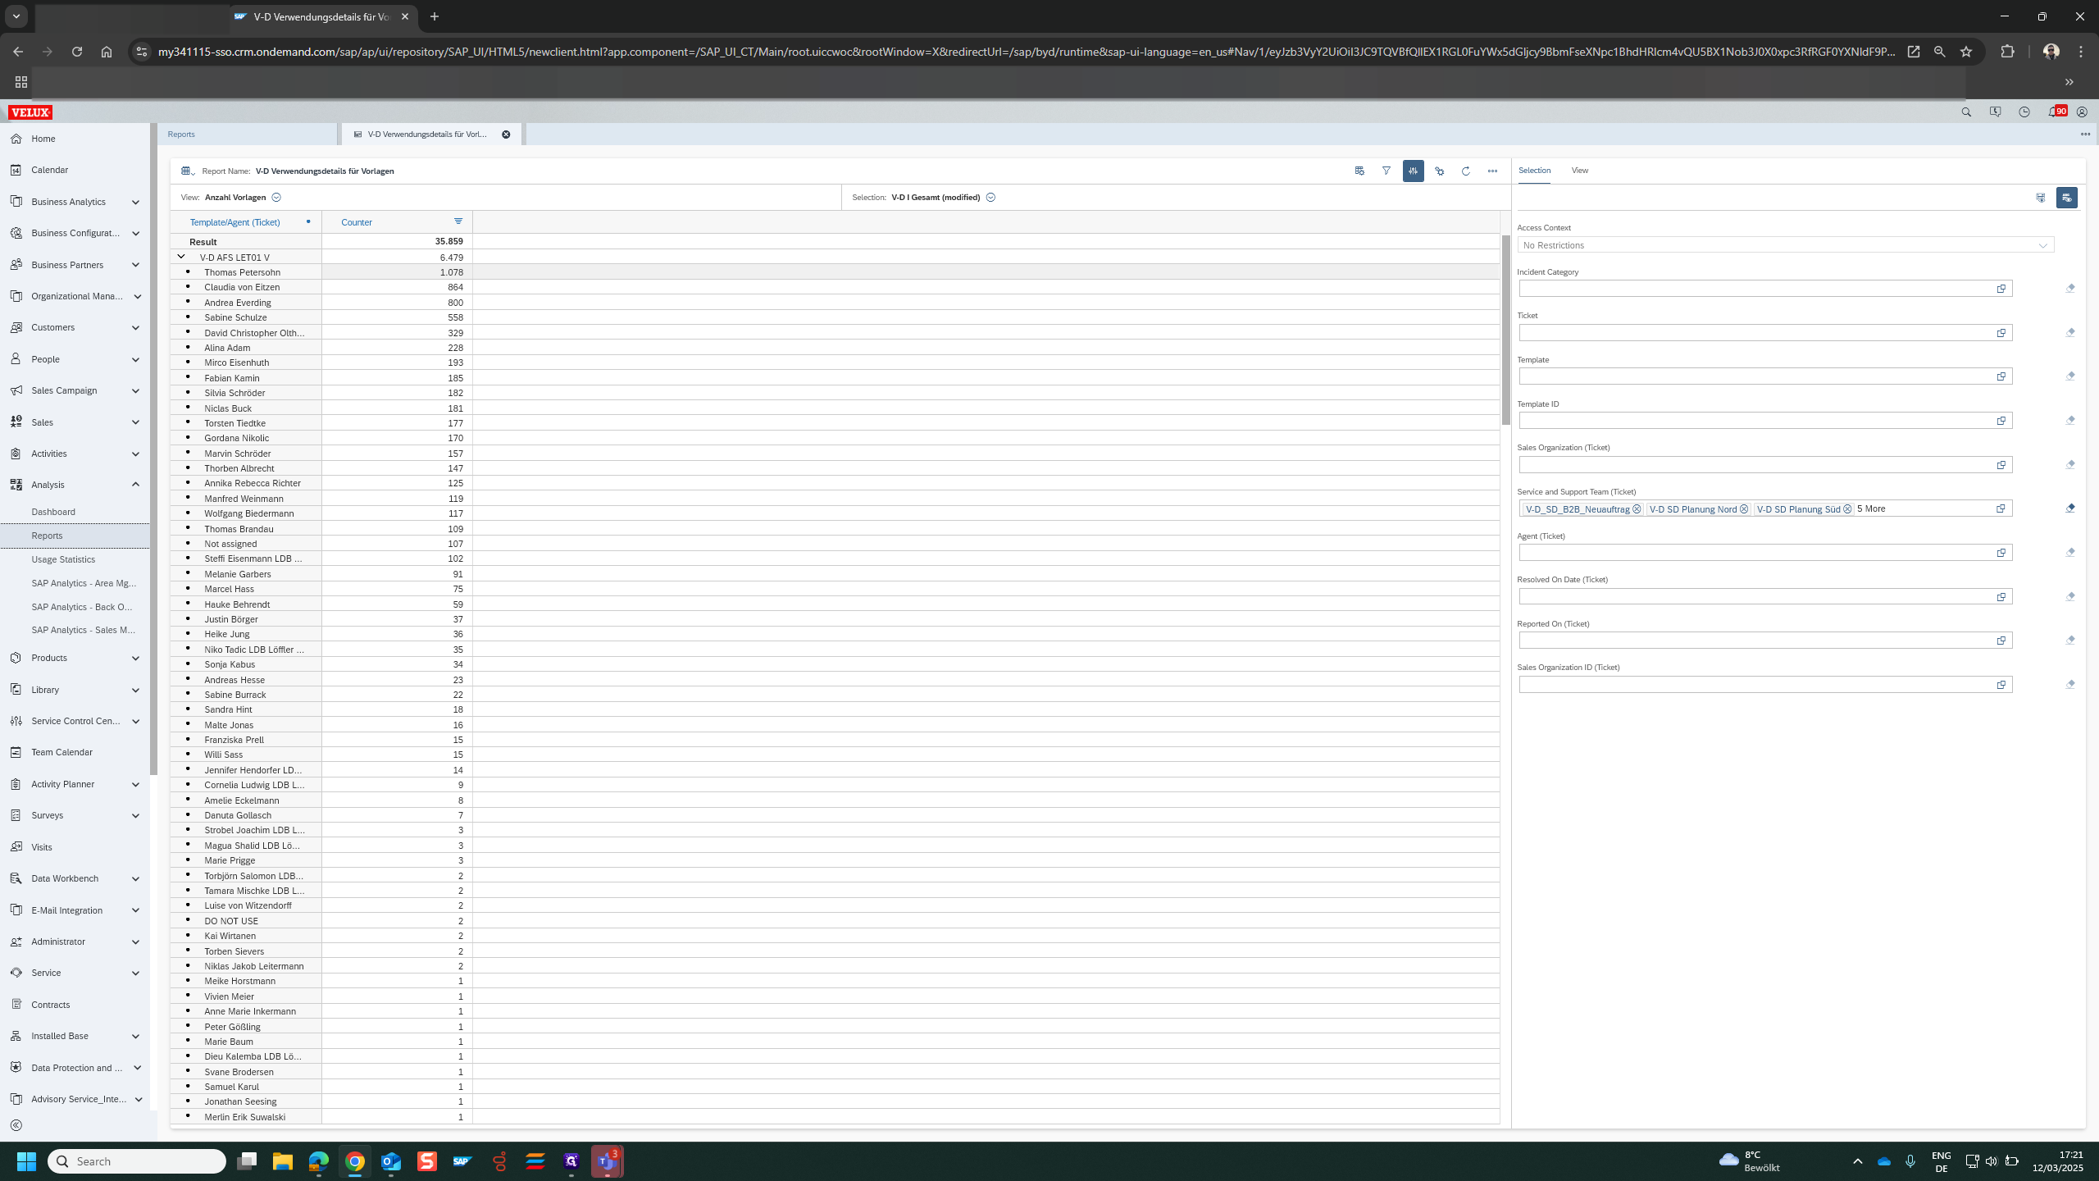The image size is (2099, 1181).
Task: Open the View dropdown for Anzahl Vorlagen
Action: [276, 198]
